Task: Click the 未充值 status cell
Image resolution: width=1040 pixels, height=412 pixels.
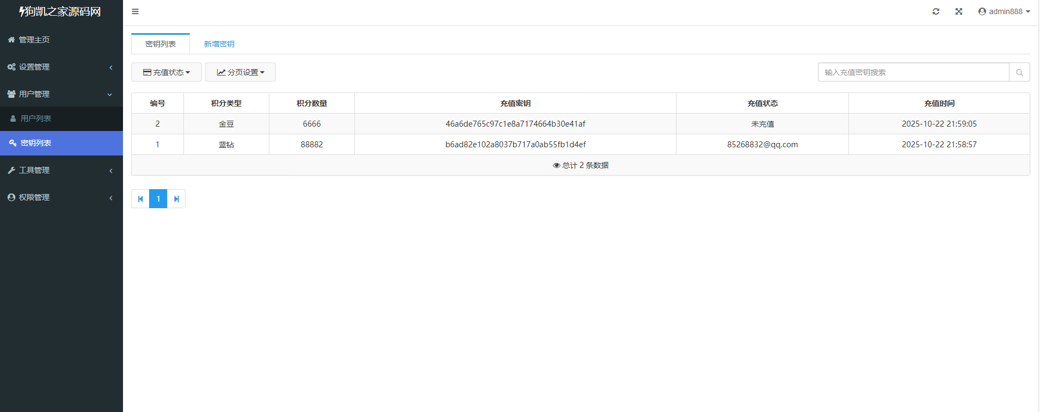Action: click(x=762, y=124)
